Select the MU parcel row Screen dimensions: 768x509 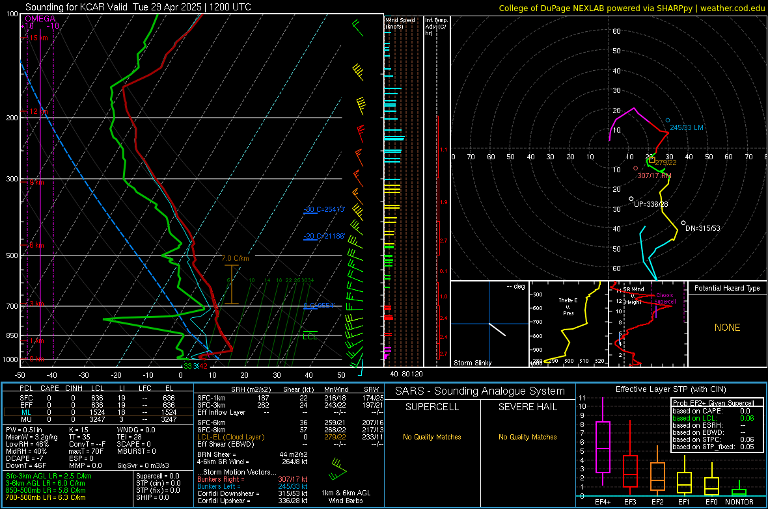point(97,419)
